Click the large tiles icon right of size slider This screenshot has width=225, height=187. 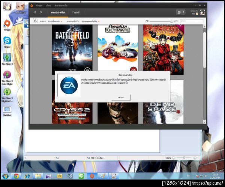coord(176,21)
